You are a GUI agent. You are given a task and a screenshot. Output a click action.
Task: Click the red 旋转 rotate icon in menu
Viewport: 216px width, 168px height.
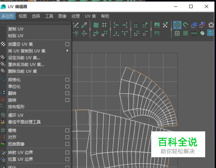pos(3,100)
